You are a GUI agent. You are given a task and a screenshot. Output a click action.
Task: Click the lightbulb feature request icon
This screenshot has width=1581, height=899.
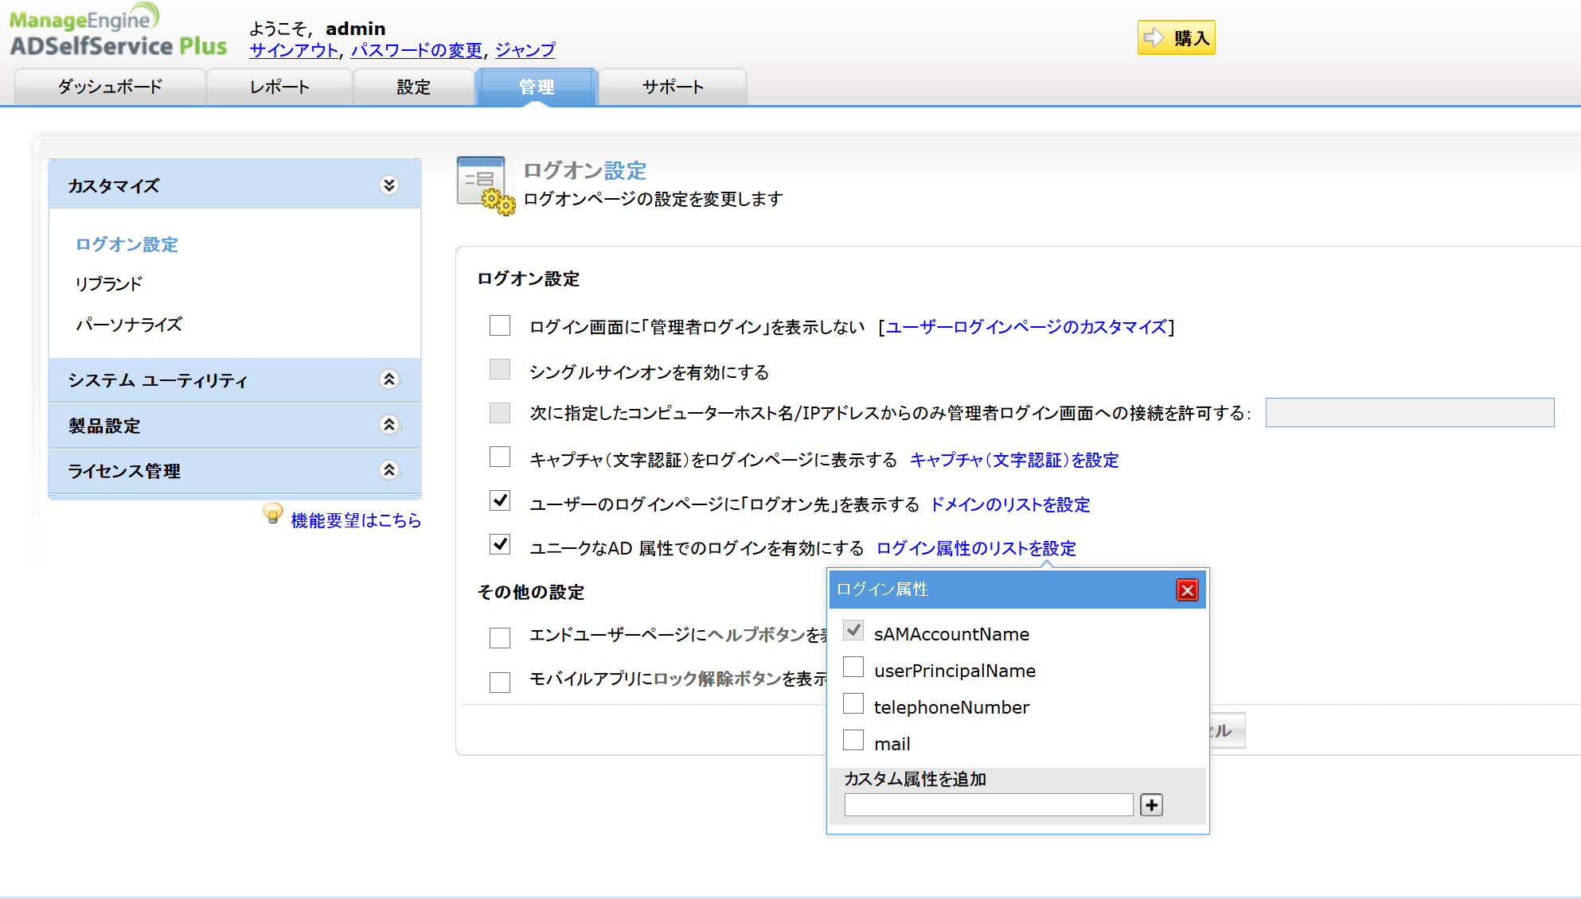coord(272,514)
